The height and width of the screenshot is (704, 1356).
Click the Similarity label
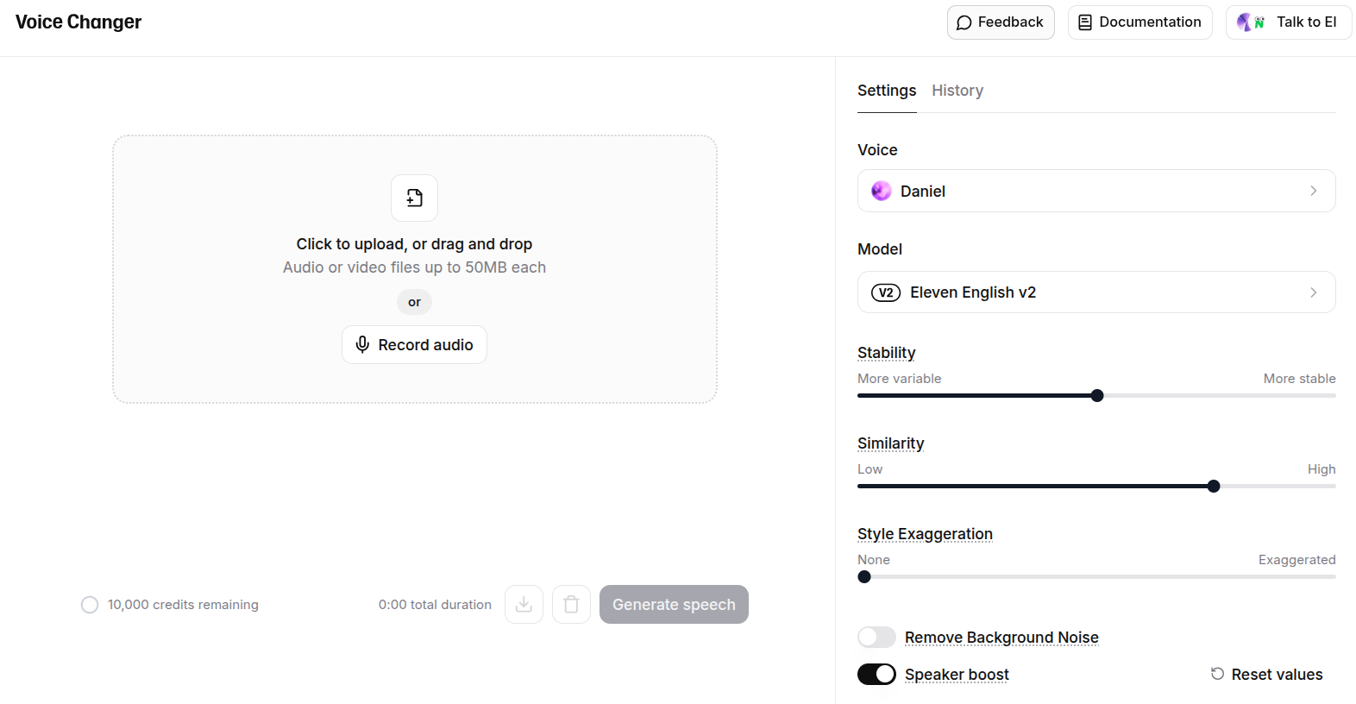pyautogui.click(x=890, y=443)
